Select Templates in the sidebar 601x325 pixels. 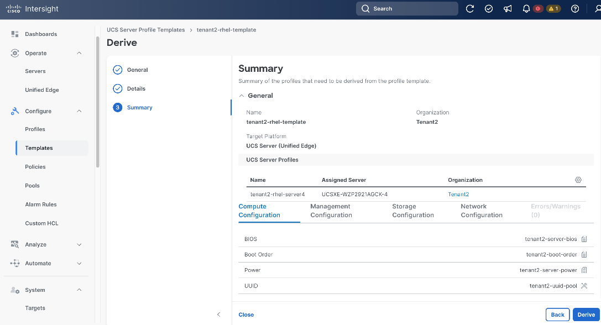pos(52,148)
